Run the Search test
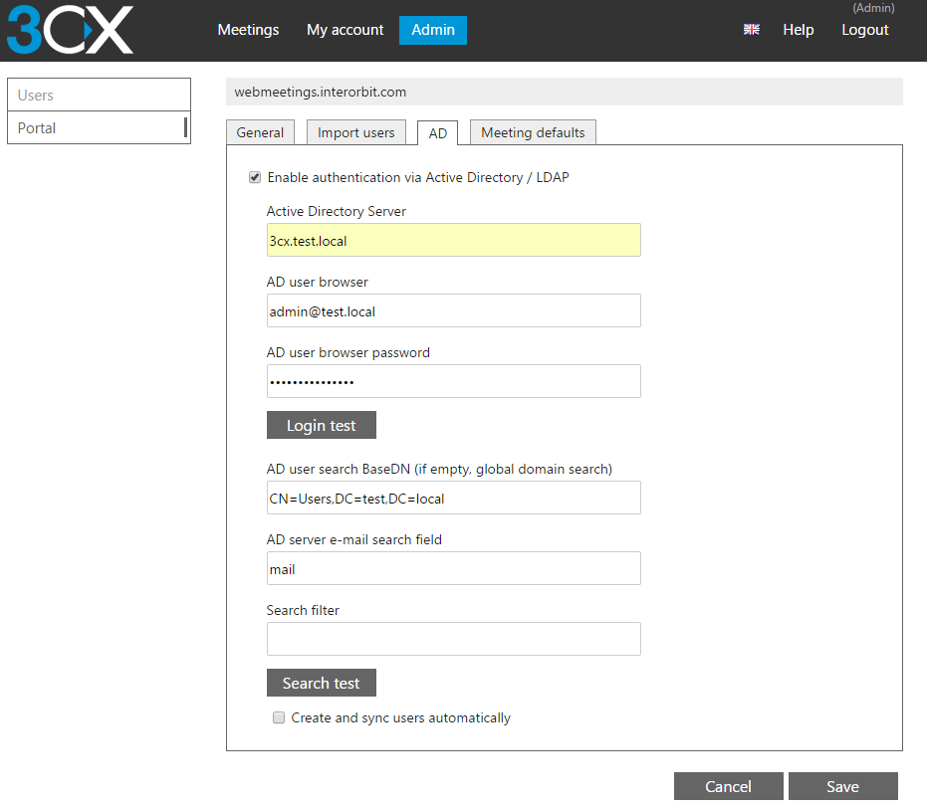Viewport: 927px width, 810px height. (321, 683)
